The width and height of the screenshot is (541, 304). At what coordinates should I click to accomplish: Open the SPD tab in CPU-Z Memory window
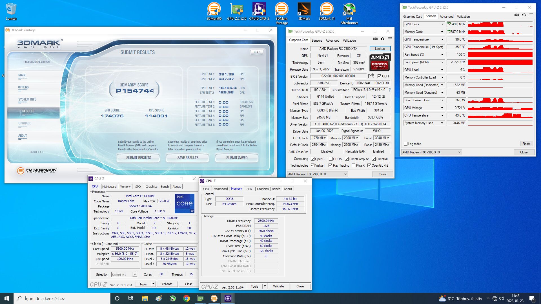point(249,189)
